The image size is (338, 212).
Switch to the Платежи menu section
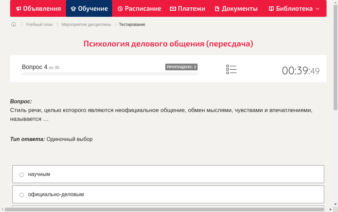pos(188,8)
